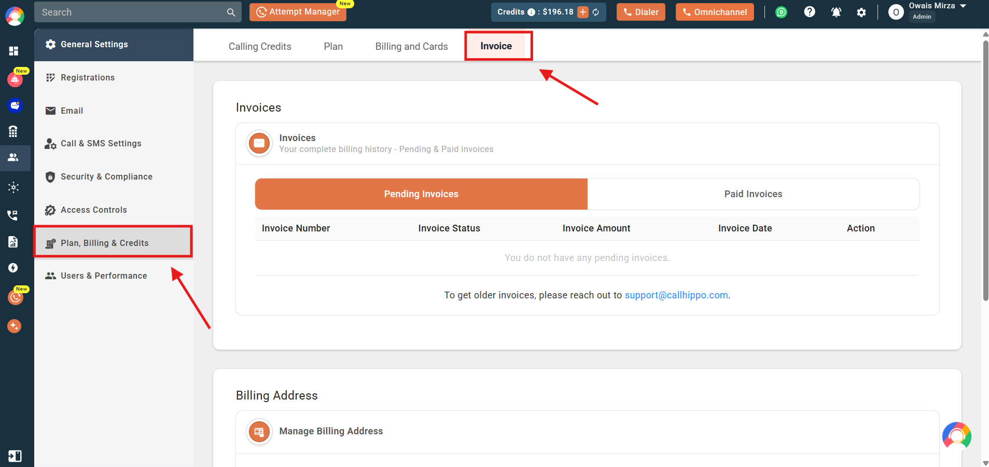The image size is (989, 467).
Task: Open the dialpad numbers icon in left rail
Action: click(13, 131)
